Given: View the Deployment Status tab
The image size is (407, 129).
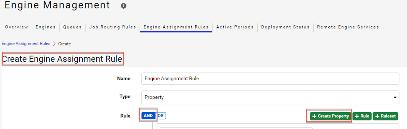Looking at the screenshot, I should pyautogui.click(x=285, y=27).
